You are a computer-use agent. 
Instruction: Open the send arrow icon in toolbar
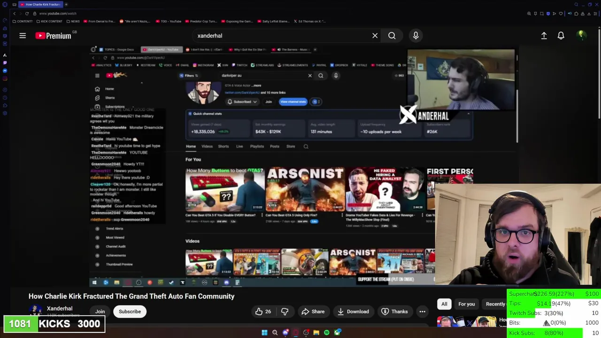point(554,14)
